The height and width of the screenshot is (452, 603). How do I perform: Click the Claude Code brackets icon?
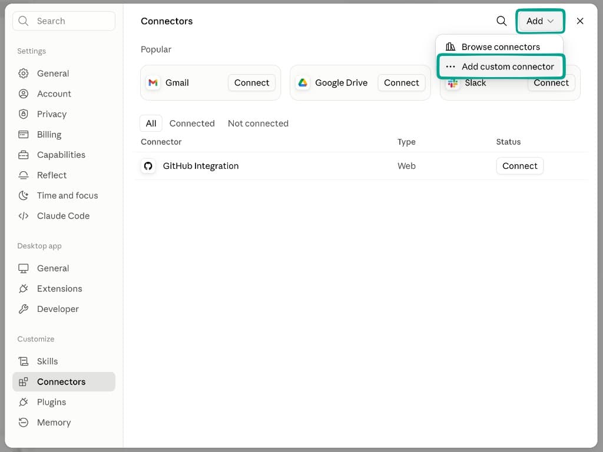pyautogui.click(x=24, y=216)
